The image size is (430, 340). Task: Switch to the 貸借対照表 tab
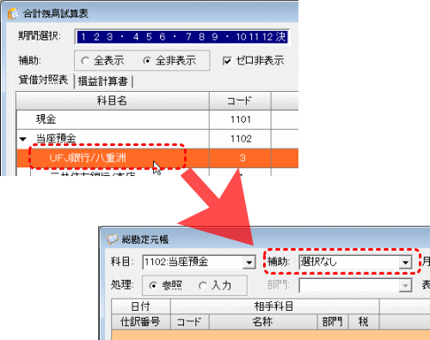tap(43, 80)
